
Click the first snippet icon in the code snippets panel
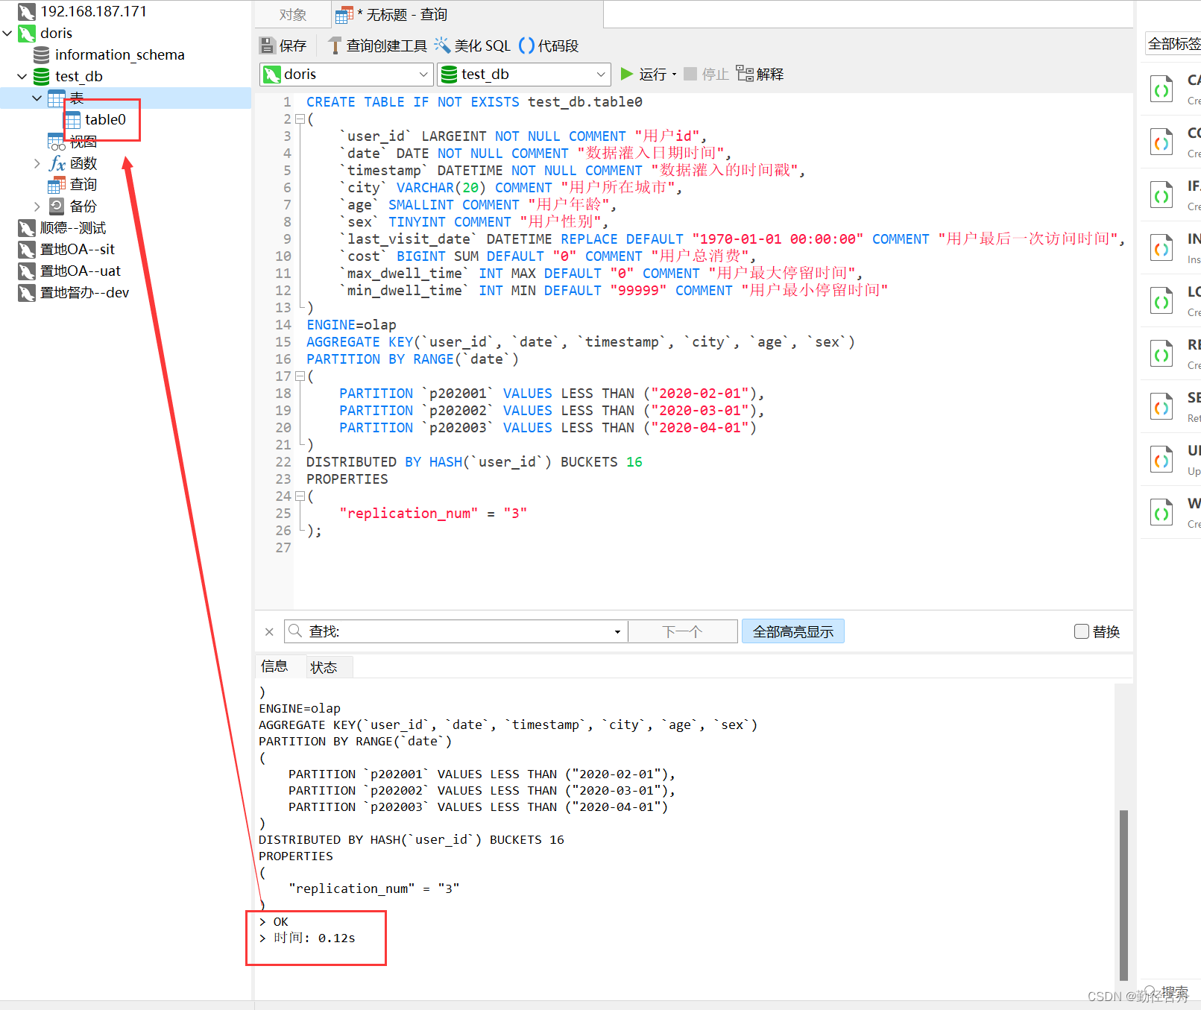coord(1161,90)
